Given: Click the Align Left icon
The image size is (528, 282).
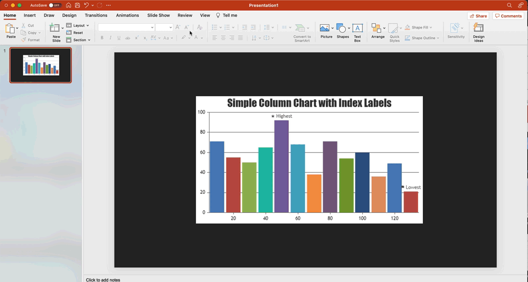Looking at the screenshot, I should click(x=214, y=37).
